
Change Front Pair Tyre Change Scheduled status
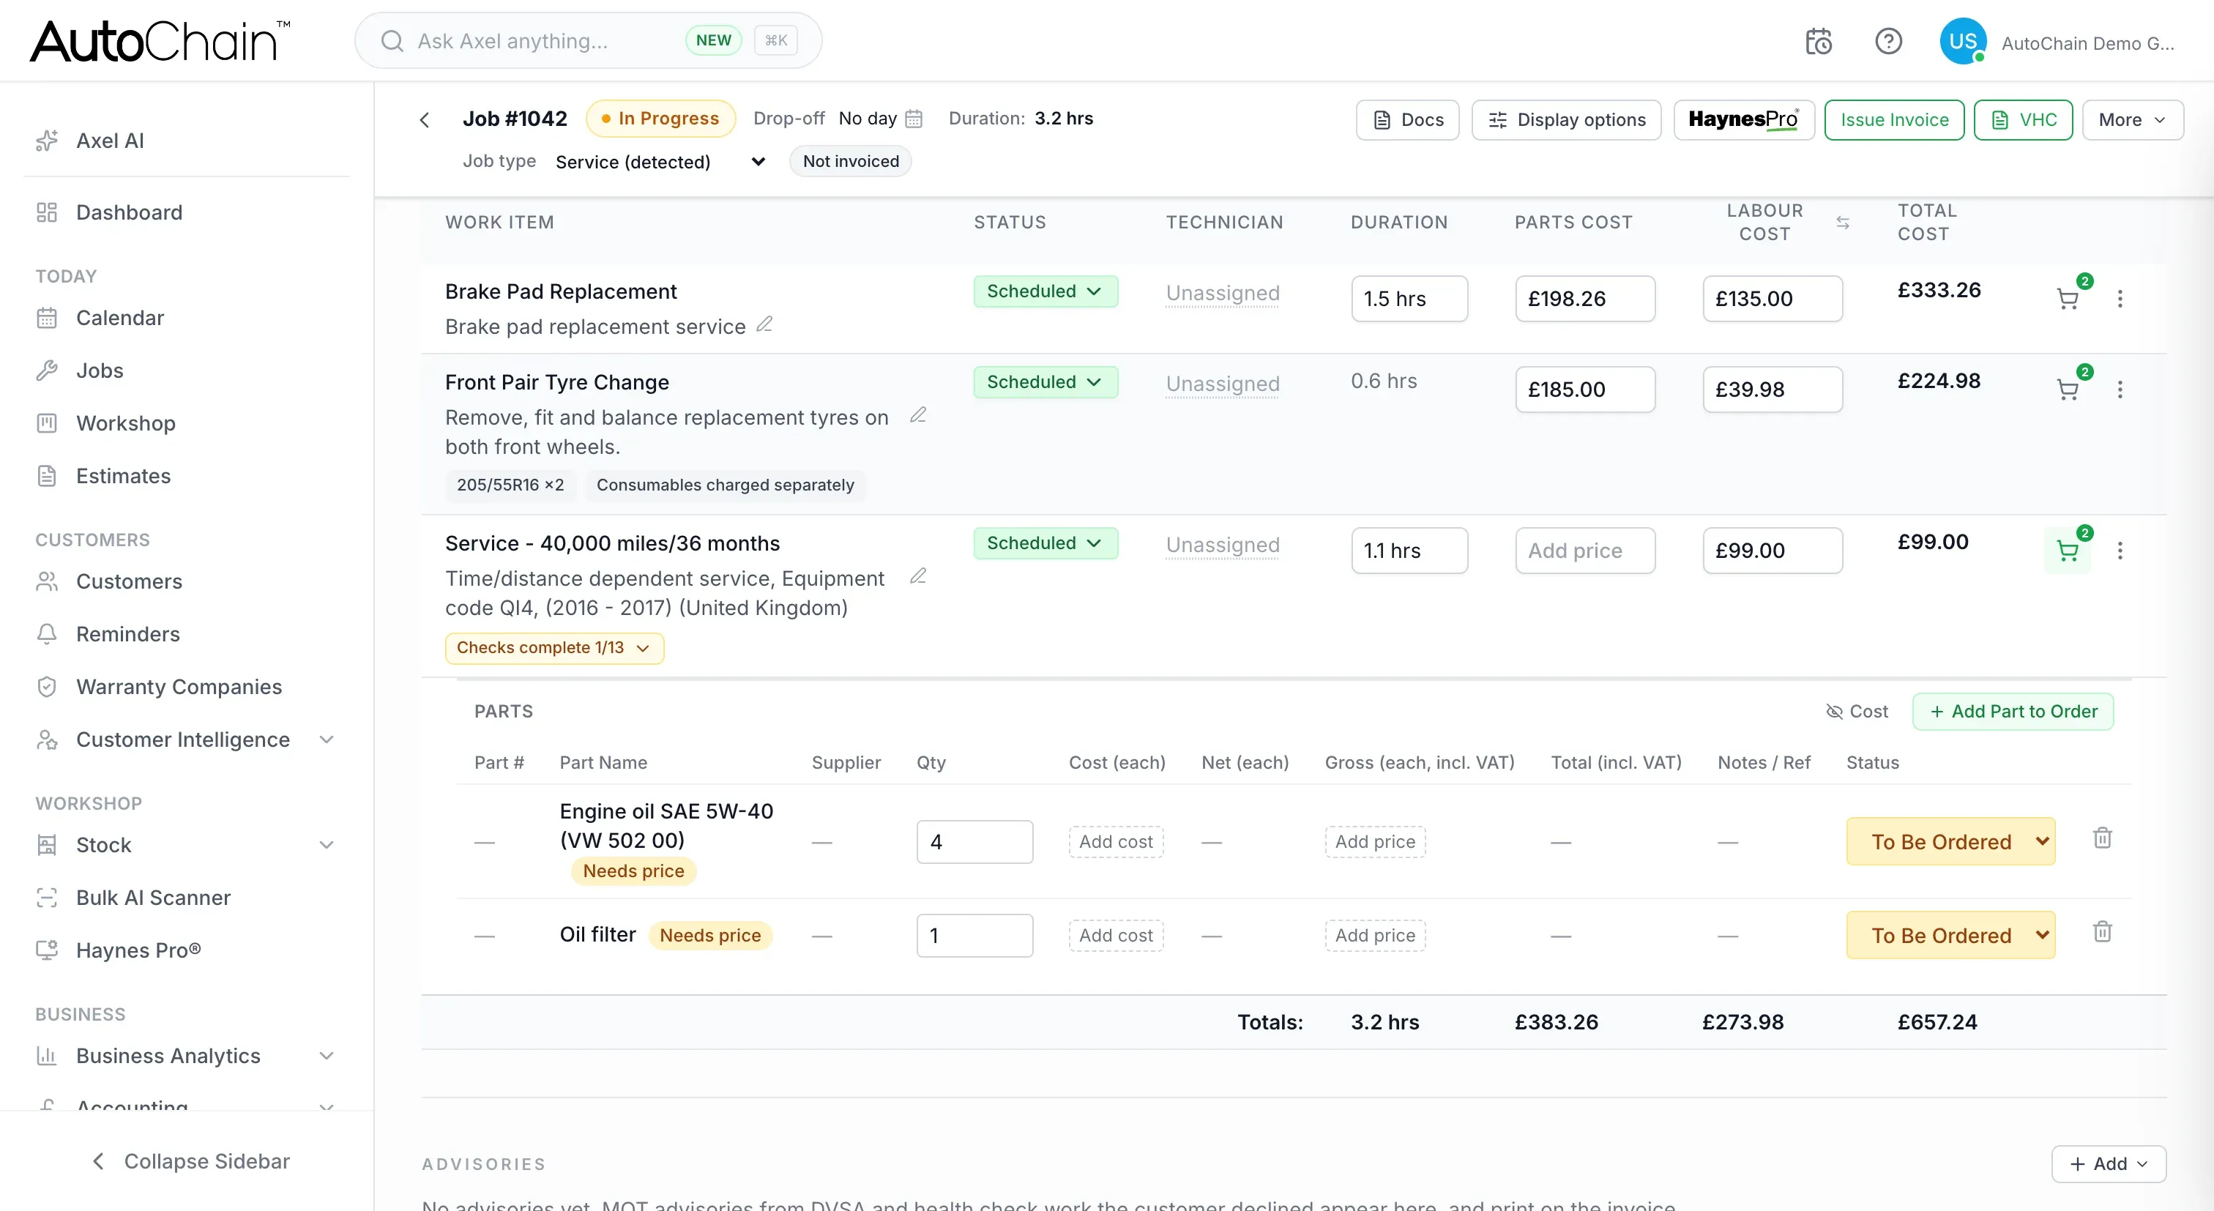click(1045, 382)
